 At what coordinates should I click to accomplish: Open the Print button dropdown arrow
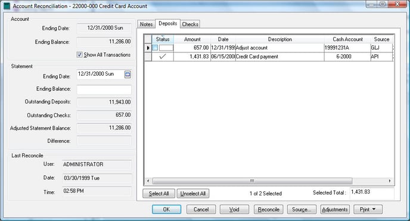tap(374, 209)
